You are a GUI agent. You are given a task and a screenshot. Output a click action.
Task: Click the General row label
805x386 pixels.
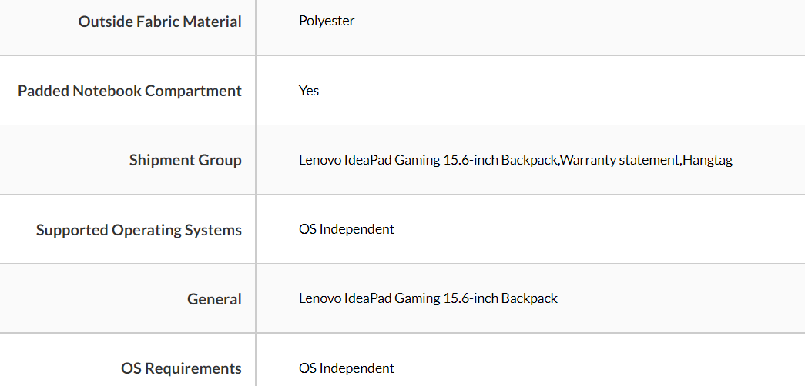coord(214,299)
